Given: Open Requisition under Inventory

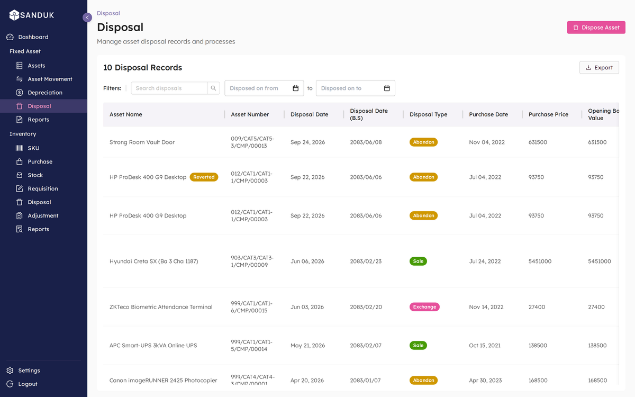Looking at the screenshot, I should (x=43, y=188).
